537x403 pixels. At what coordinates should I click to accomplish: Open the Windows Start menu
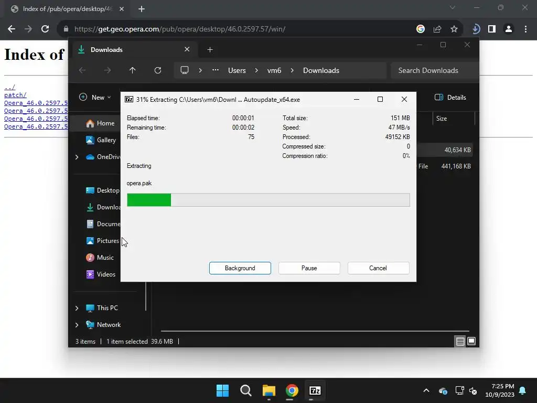coord(222,390)
